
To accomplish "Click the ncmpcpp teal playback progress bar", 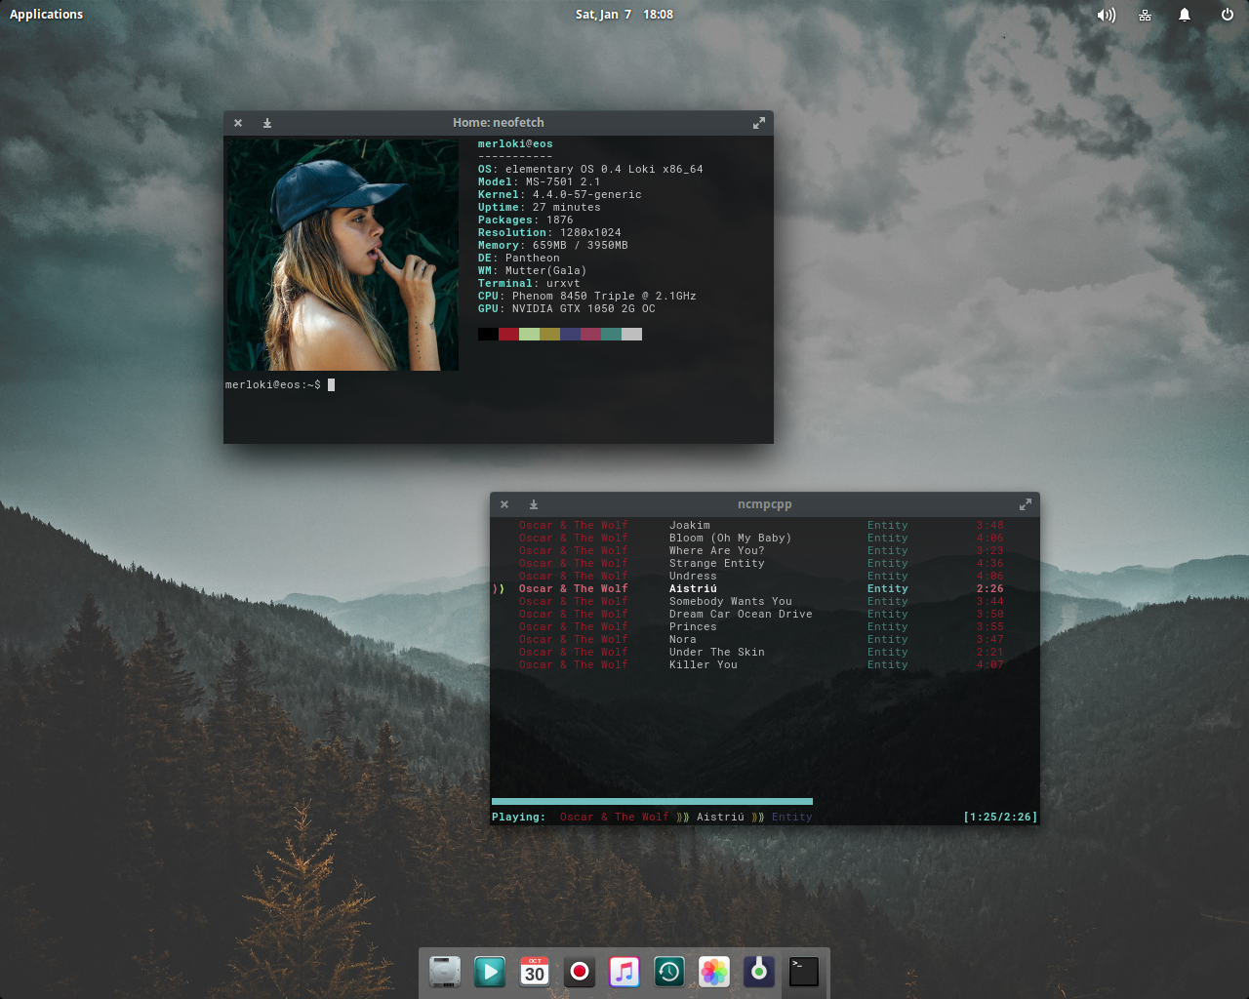I will tap(652, 802).
